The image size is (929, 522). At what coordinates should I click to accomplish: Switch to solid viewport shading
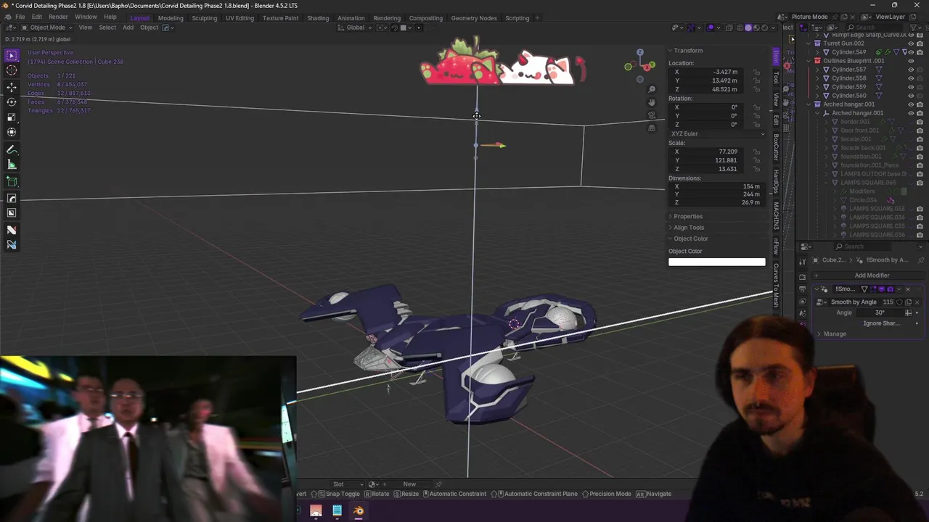pyautogui.click(x=748, y=28)
